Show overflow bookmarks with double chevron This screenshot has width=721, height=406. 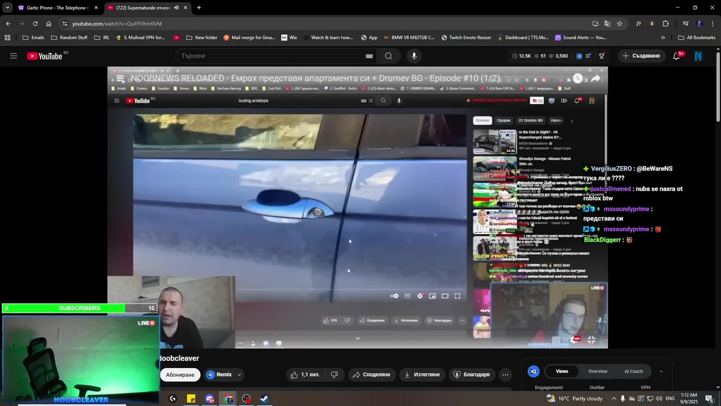[x=663, y=38]
